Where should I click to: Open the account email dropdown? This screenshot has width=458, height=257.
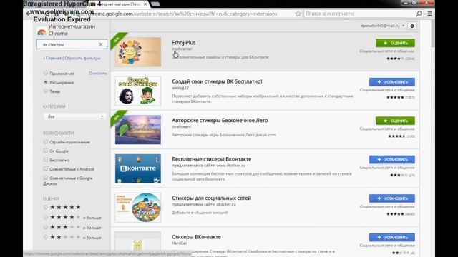coord(382,26)
